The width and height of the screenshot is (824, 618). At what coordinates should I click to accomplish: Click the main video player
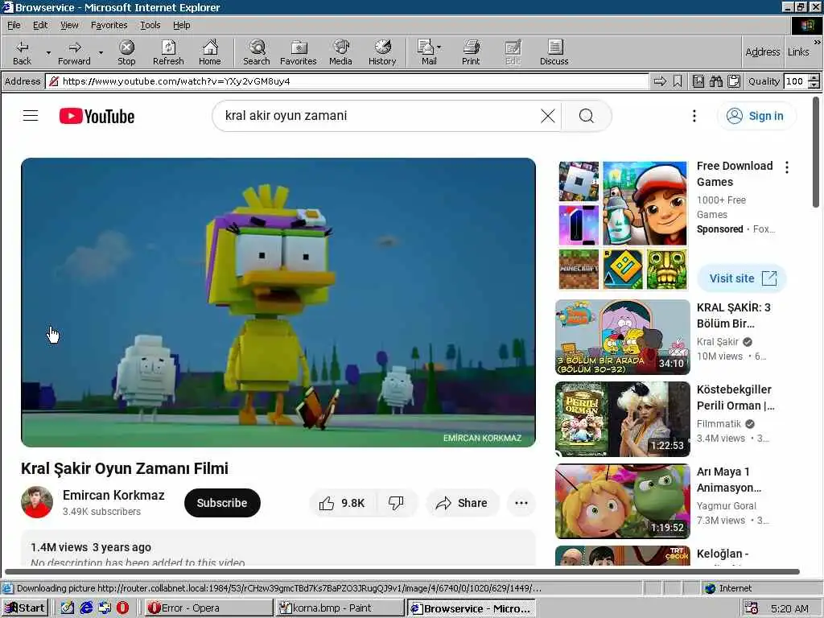tap(278, 303)
